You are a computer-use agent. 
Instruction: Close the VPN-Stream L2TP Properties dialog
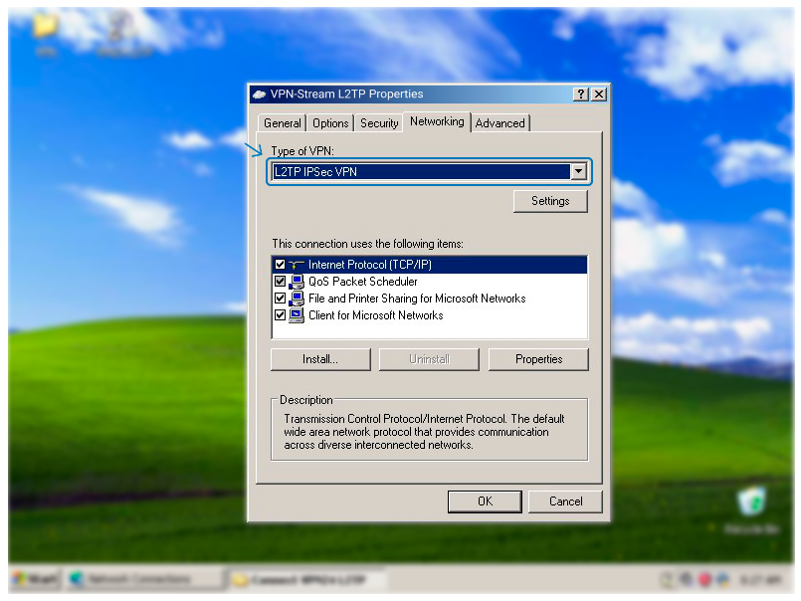[x=599, y=95]
